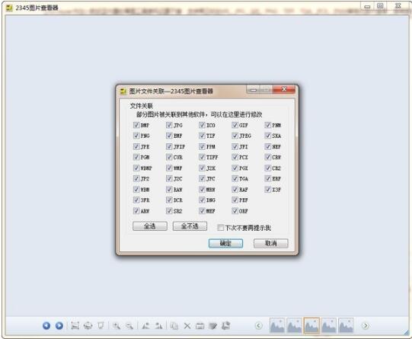Image resolution: width=412 pixels, height=339 pixels.
Task: Click the zoom in magnifier icon
Action: [117, 326]
